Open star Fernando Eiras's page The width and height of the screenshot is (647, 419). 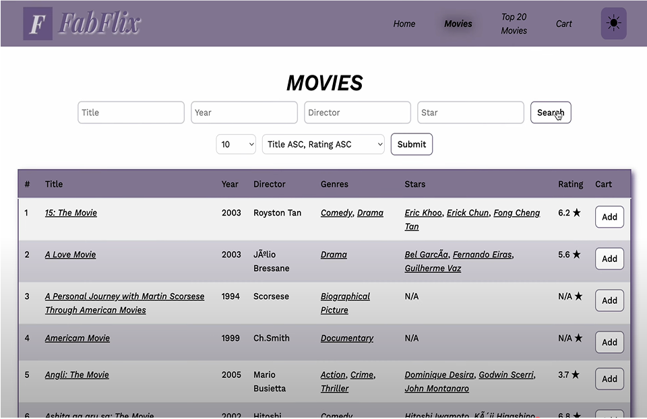[x=483, y=255]
